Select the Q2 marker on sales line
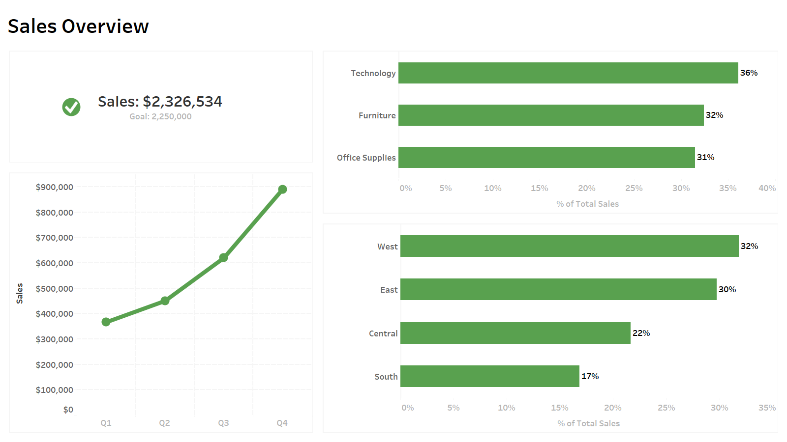This screenshot has width=787, height=442. point(165,301)
